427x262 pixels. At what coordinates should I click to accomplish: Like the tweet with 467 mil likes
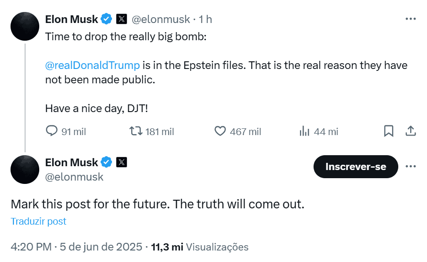tap(237, 131)
